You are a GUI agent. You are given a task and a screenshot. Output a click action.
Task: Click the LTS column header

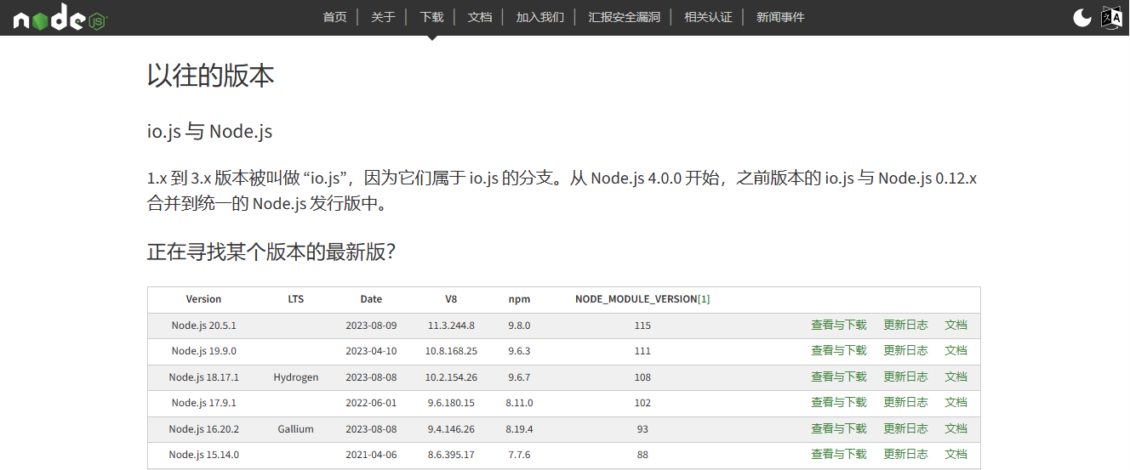click(295, 299)
